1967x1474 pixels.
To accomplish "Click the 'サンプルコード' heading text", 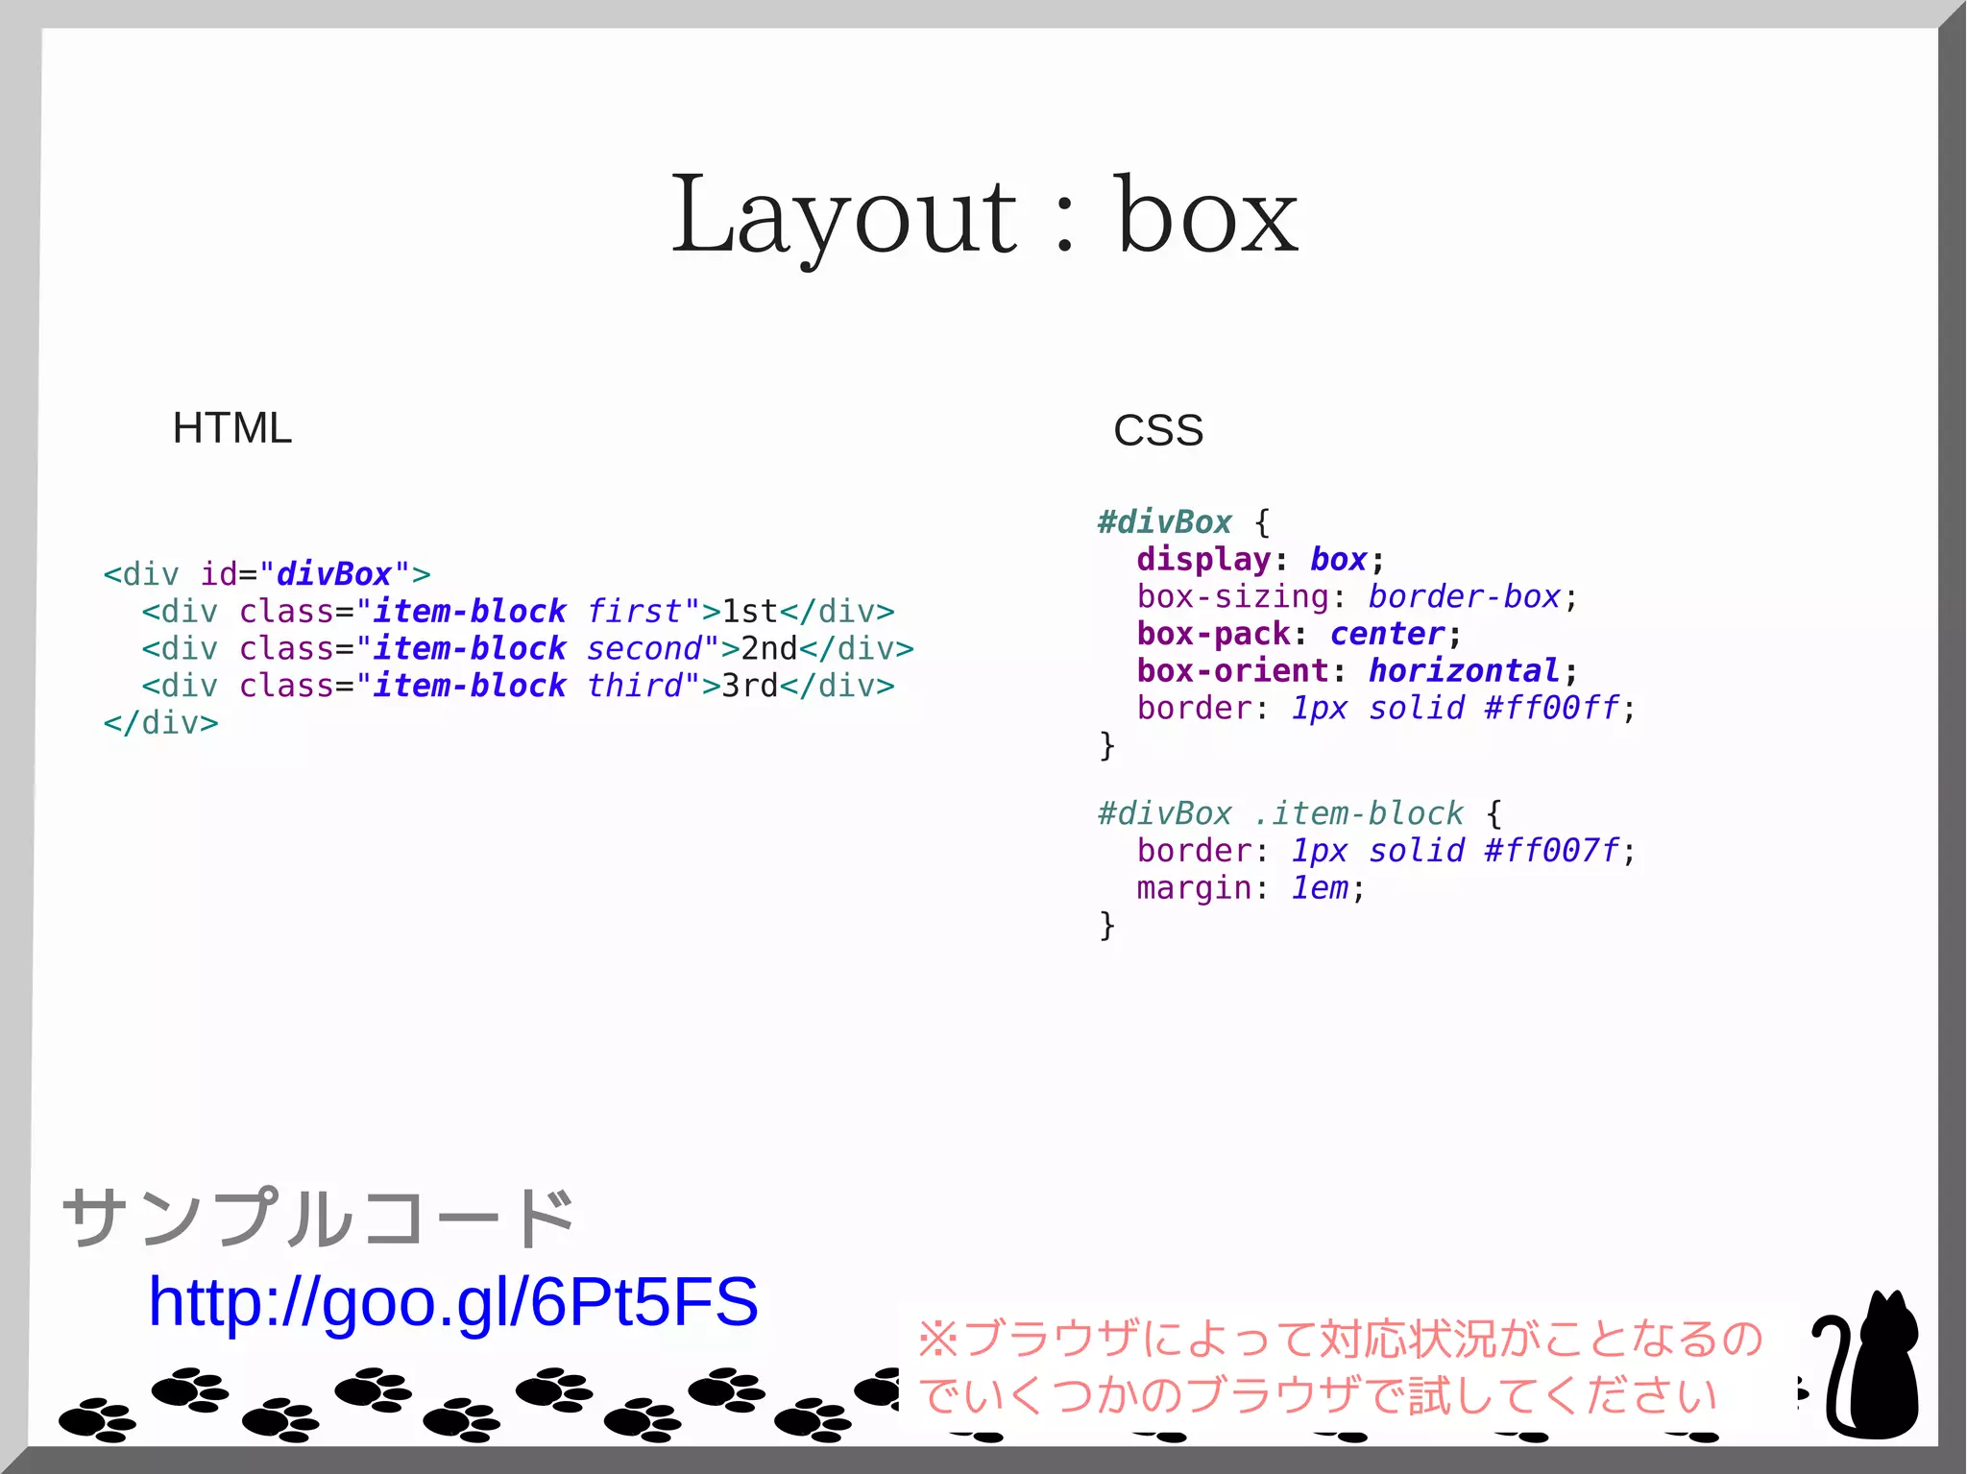I will (318, 1218).
